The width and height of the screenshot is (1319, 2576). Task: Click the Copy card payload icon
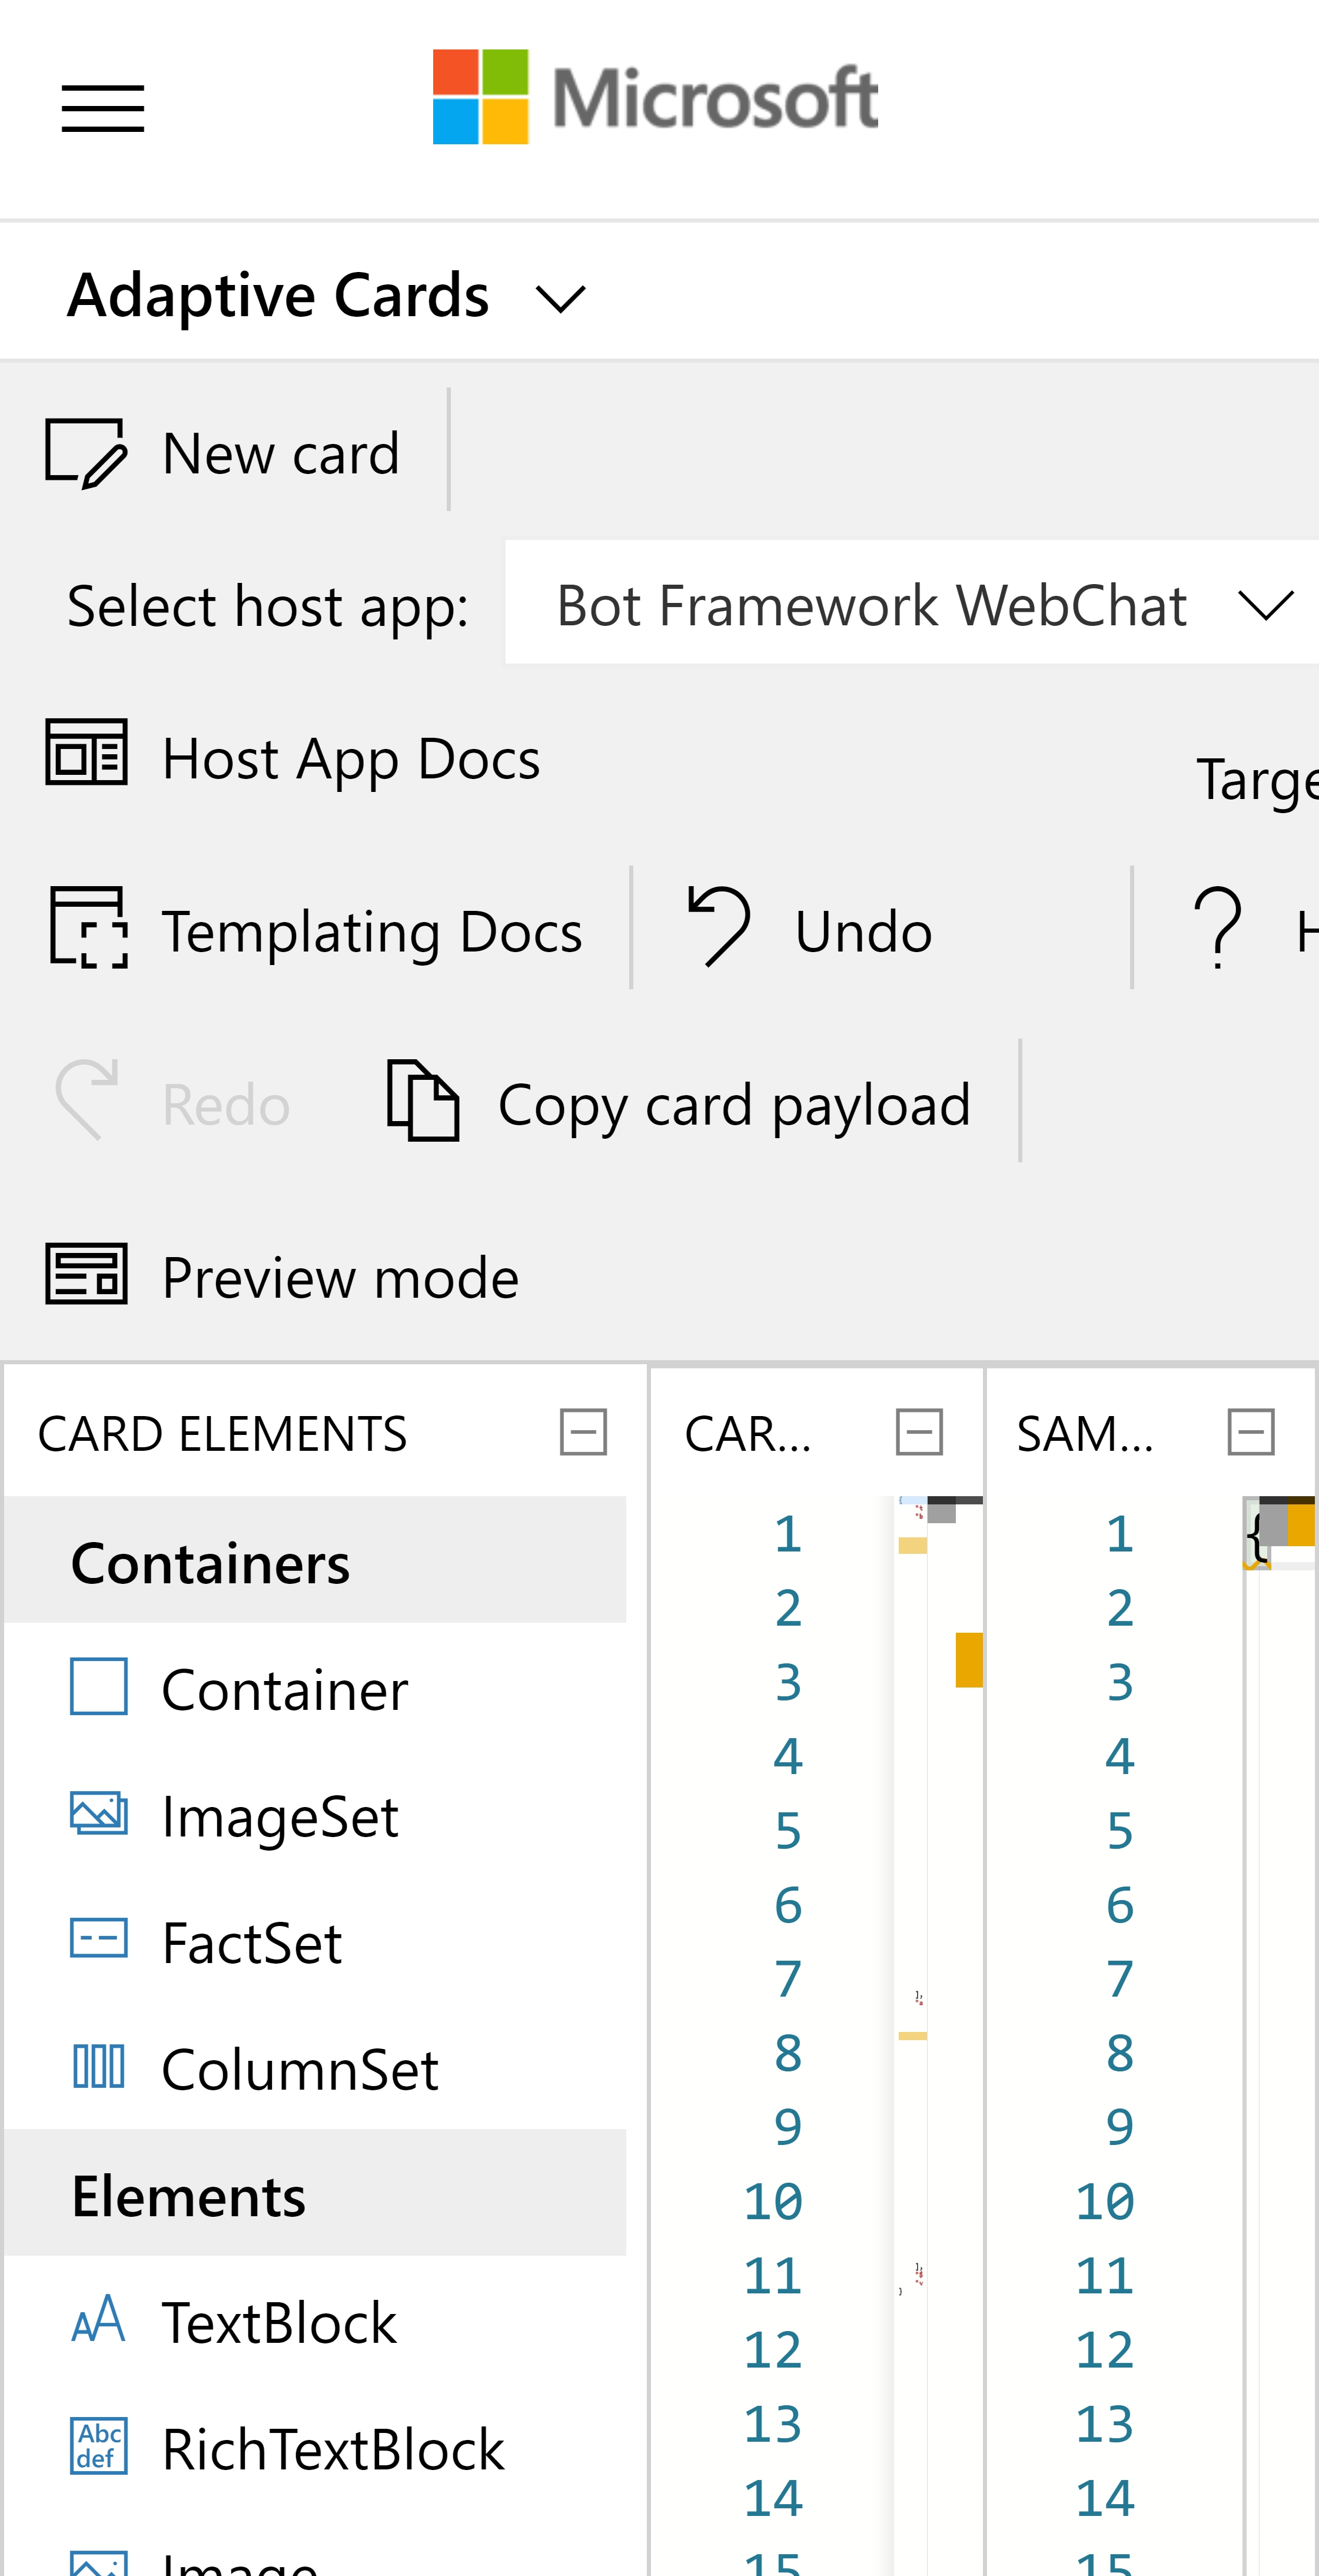tap(423, 1100)
